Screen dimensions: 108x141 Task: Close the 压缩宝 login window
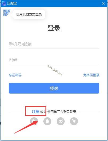click(103, 3)
